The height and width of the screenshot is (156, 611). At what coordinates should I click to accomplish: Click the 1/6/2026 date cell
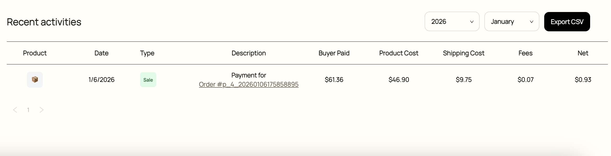click(x=101, y=80)
